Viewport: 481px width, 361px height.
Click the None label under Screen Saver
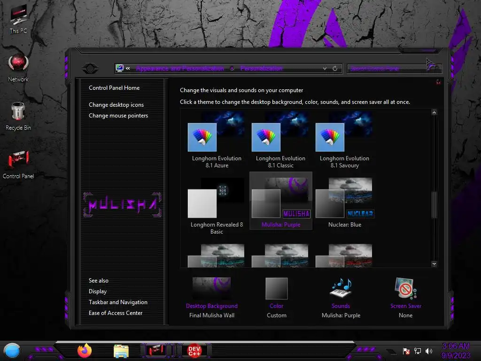click(x=405, y=315)
